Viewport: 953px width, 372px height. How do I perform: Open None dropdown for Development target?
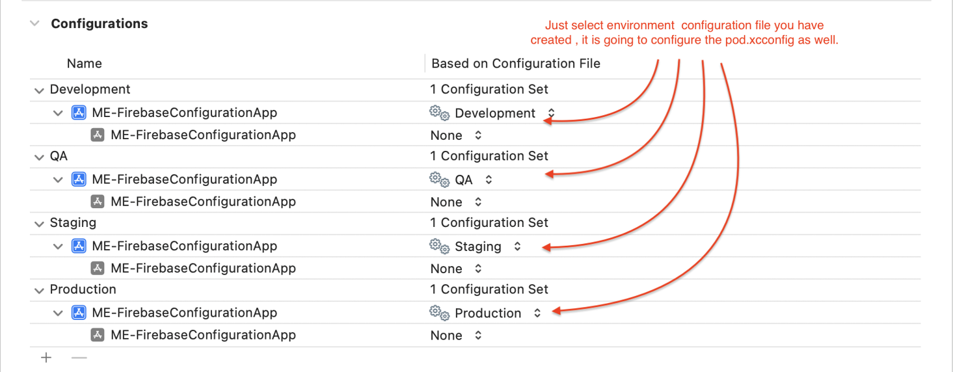click(478, 135)
